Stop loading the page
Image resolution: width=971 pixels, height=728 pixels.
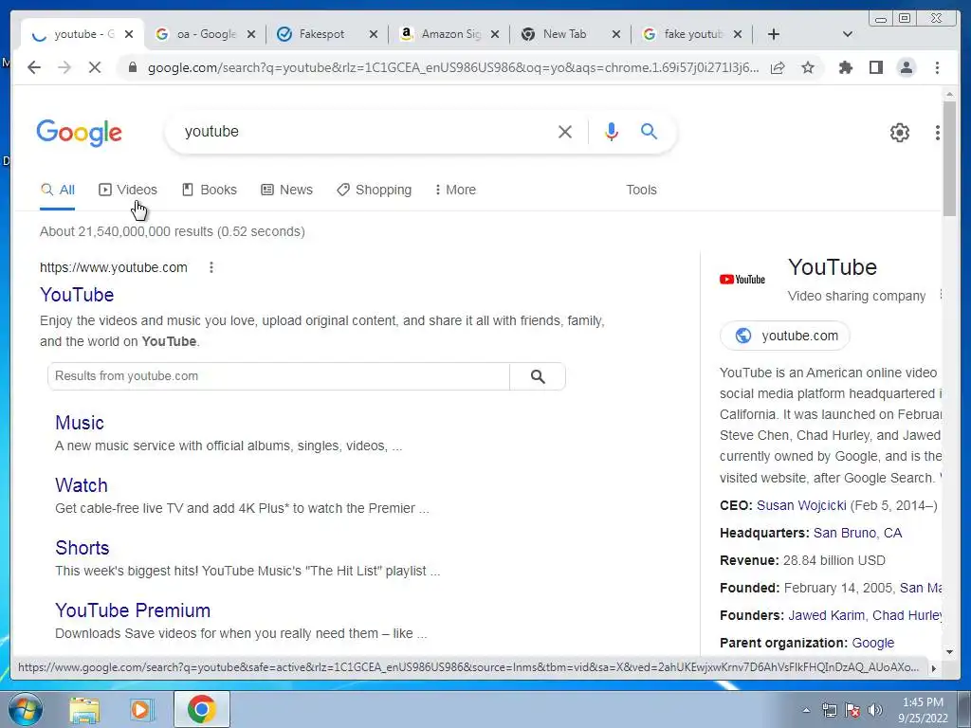[95, 67]
